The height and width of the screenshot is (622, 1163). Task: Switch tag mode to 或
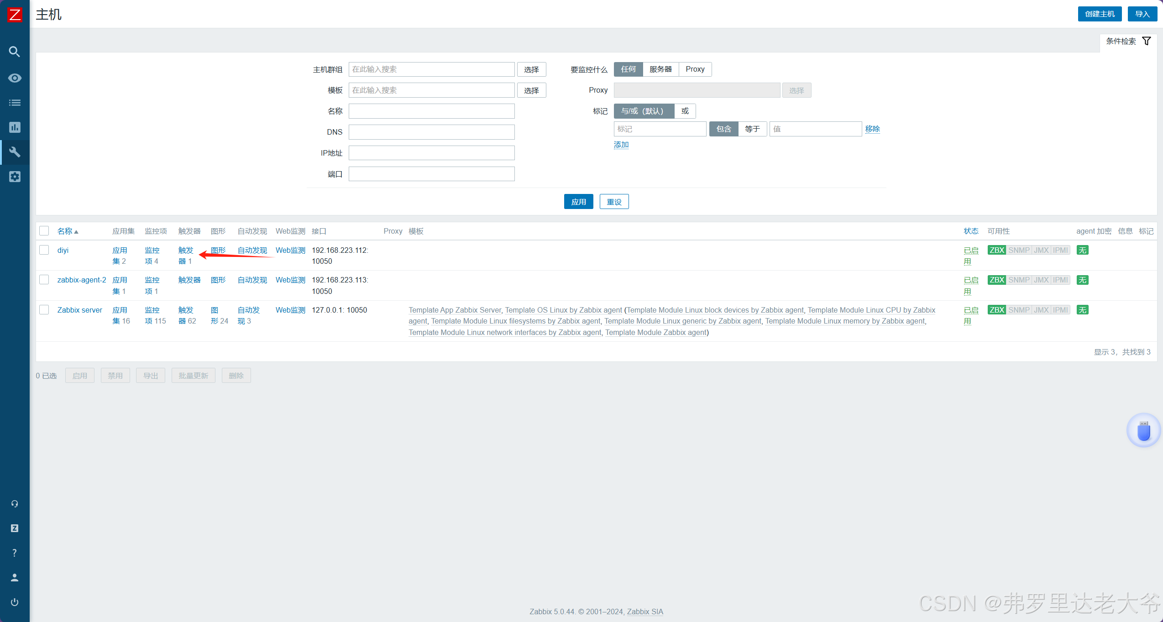pos(685,111)
